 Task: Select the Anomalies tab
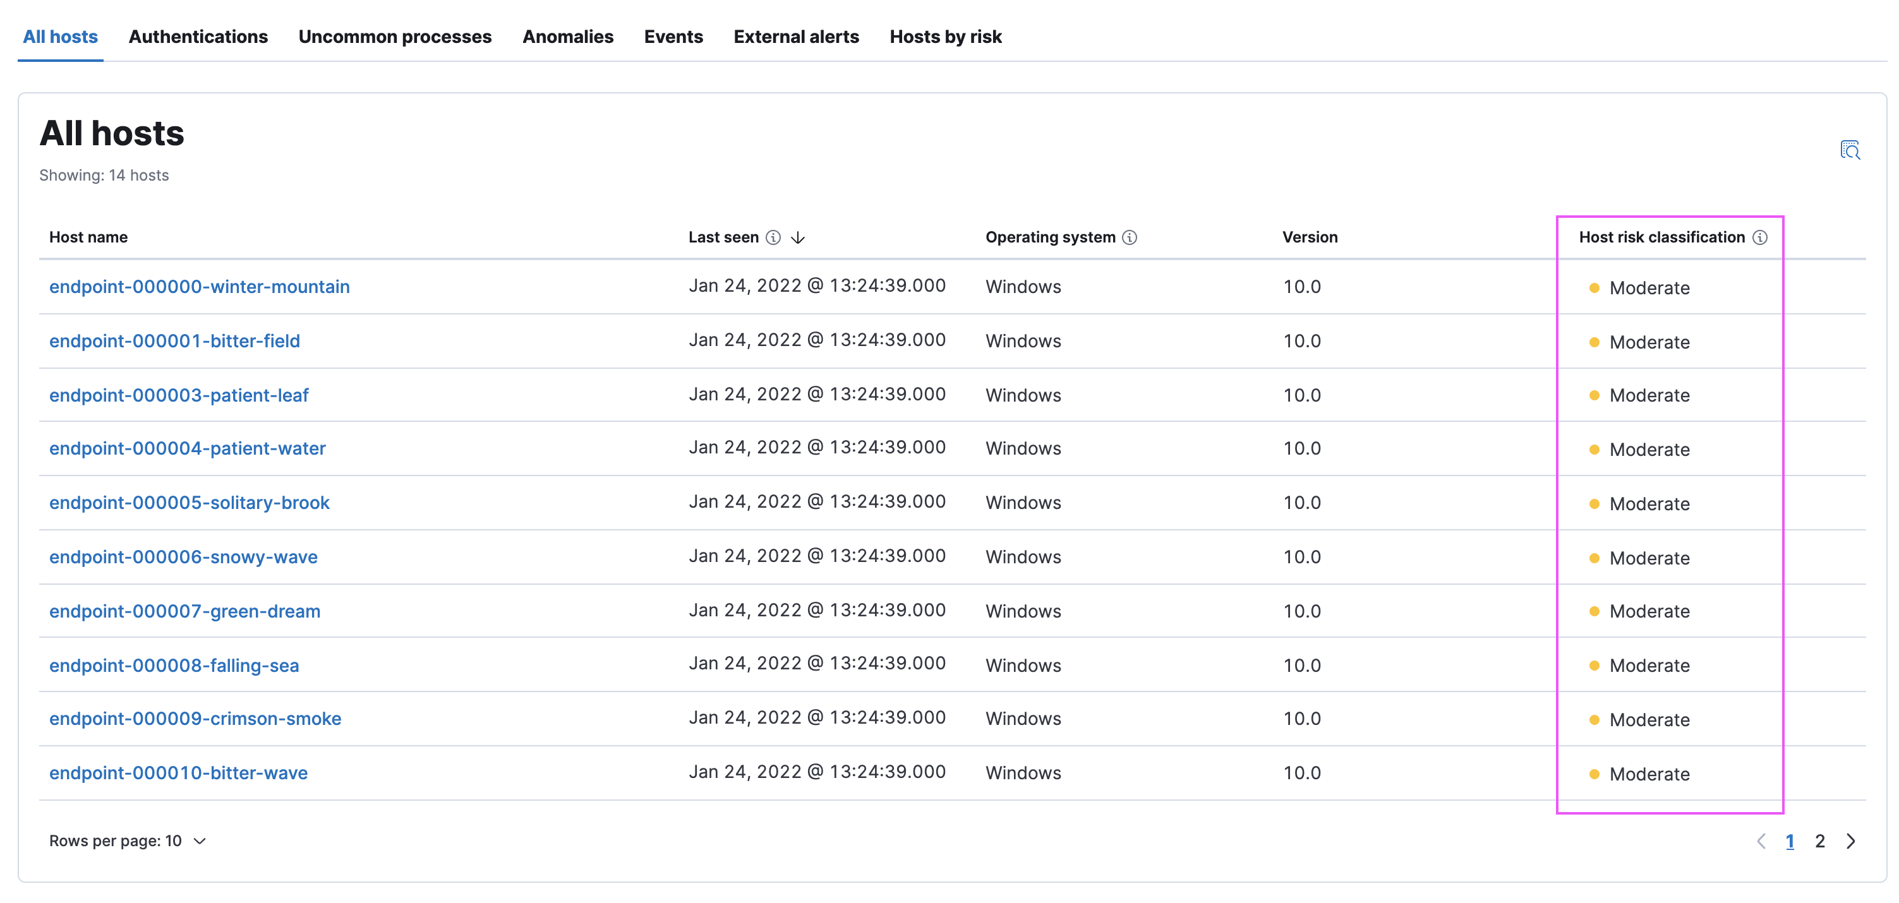tap(568, 36)
